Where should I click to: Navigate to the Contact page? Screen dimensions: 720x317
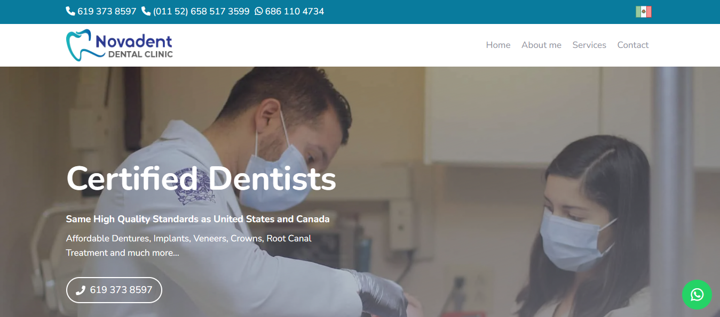tap(633, 45)
